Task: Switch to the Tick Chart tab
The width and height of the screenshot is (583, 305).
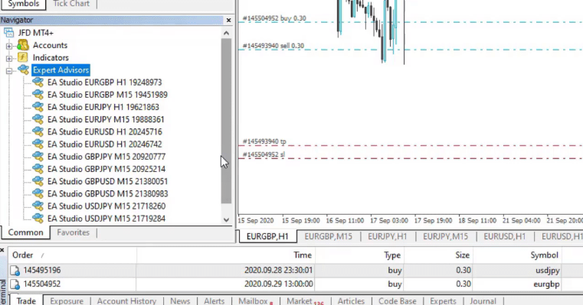Action: coord(71,4)
